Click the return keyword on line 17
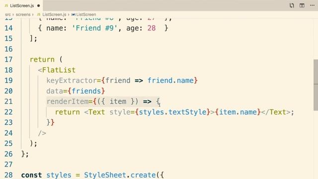The height and width of the screenshot is (179, 318). click(x=42, y=60)
